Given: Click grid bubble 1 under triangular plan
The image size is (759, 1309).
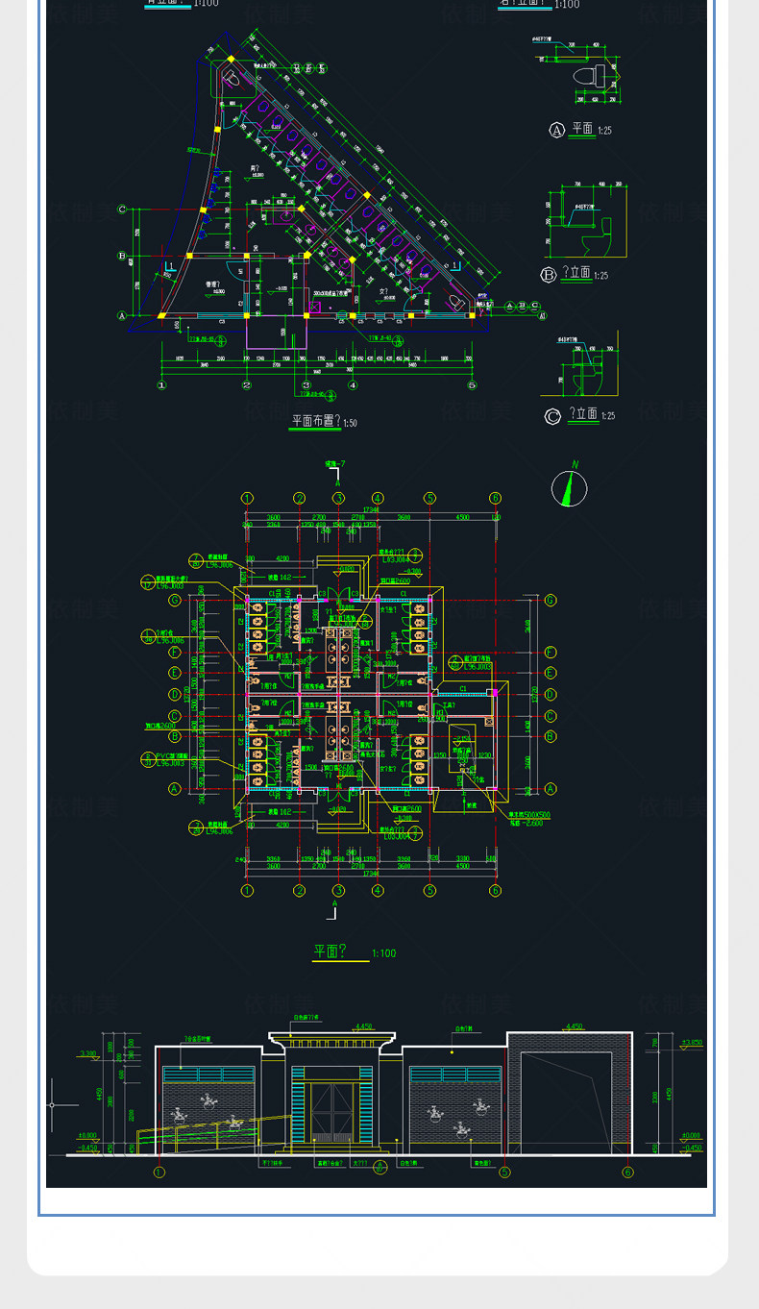Looking at the screenshot, I should [x=161, y=385].
